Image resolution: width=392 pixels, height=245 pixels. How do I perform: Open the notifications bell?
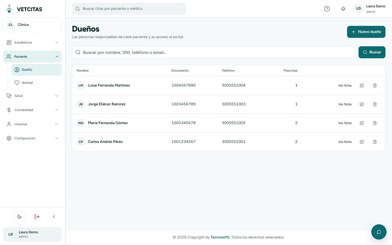coord(343,9)
